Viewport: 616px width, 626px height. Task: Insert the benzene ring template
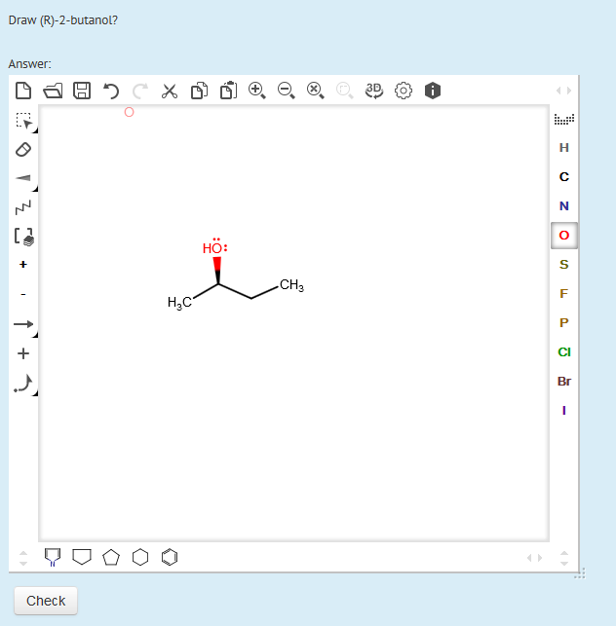170,557
